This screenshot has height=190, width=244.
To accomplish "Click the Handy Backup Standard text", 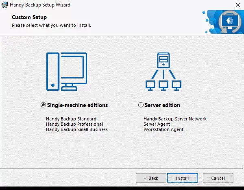I will [x=71, y=119].
